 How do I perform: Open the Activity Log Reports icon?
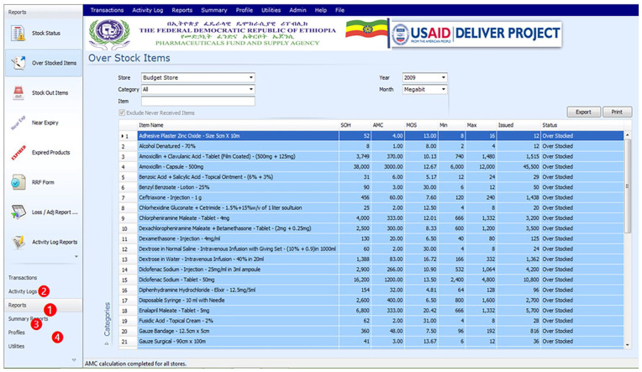pyautogui.click(x=18, y=242)
